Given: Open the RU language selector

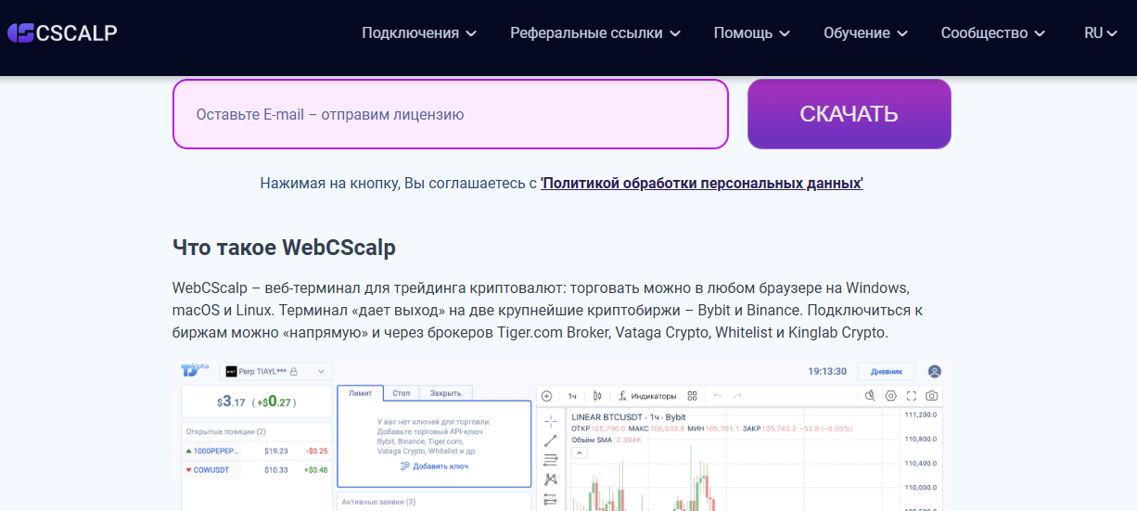Looking at the screenshot, I should pyautogui.click(x=1101, y=33).
